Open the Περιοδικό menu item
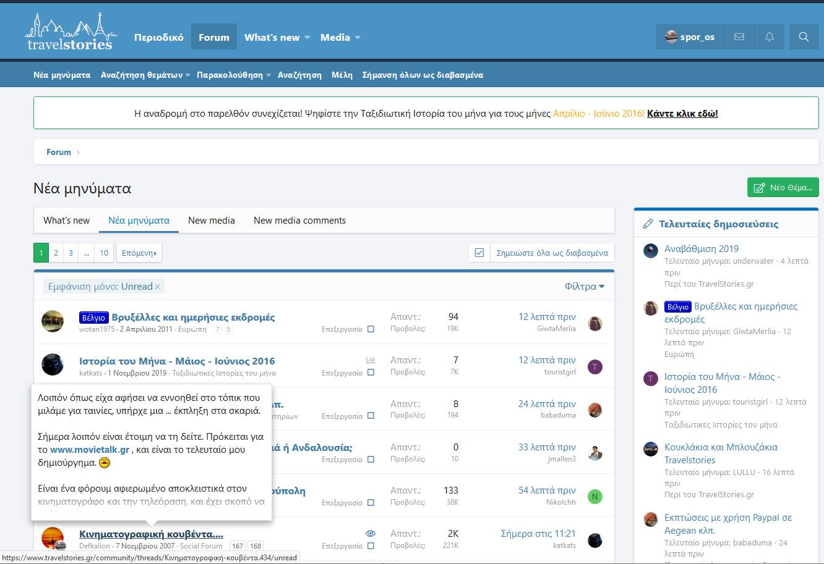This screenshot has width=824, height=564. [158, 37]
